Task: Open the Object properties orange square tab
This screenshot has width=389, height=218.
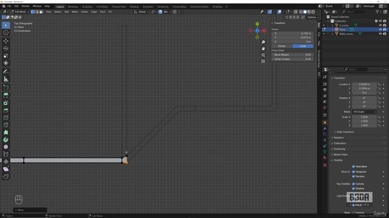Action: point(325,122)
